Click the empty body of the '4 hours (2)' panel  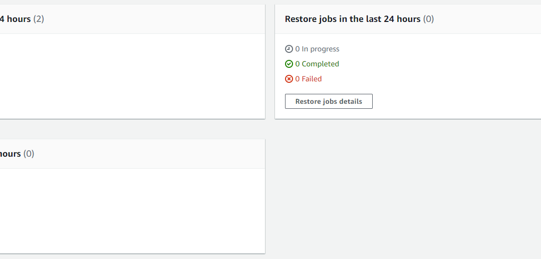[132, 76]
